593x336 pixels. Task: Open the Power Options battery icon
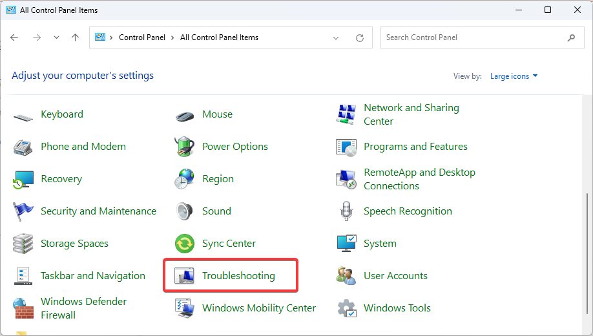(185, 147)
